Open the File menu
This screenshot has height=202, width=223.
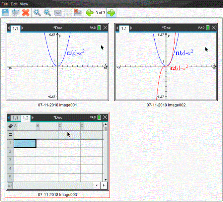(x=5, y=4)
